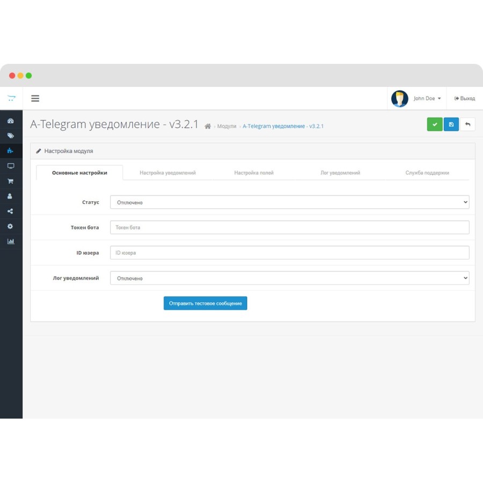
Task: Click the red close window dot
Action: coord(12,76)
